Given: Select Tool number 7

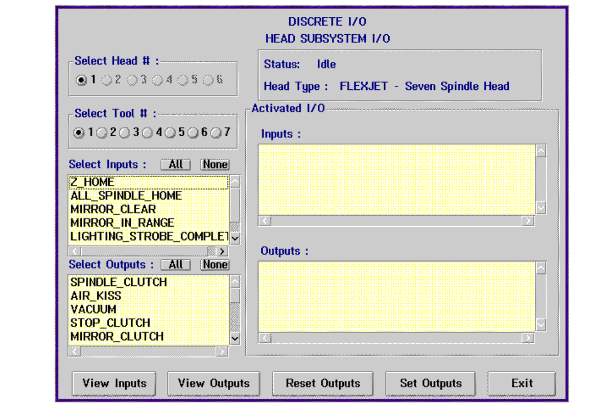Looking at the screenshot, I should click(216, 132).
